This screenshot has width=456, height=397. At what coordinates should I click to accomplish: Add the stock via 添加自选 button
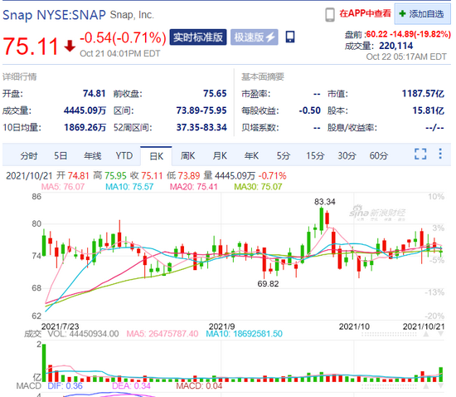(x=423, y=14)
